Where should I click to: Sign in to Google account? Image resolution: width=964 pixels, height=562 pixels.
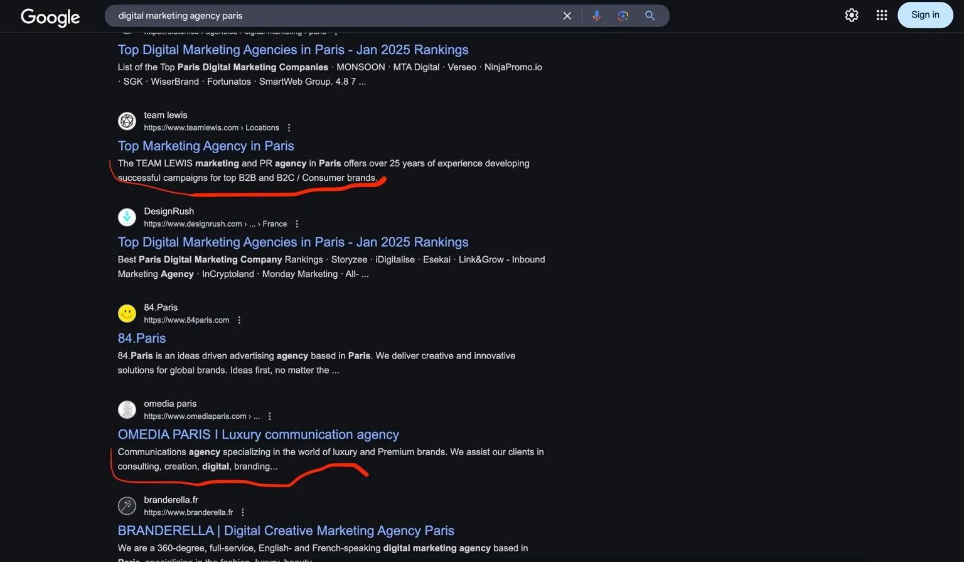[x=925, y=15]
